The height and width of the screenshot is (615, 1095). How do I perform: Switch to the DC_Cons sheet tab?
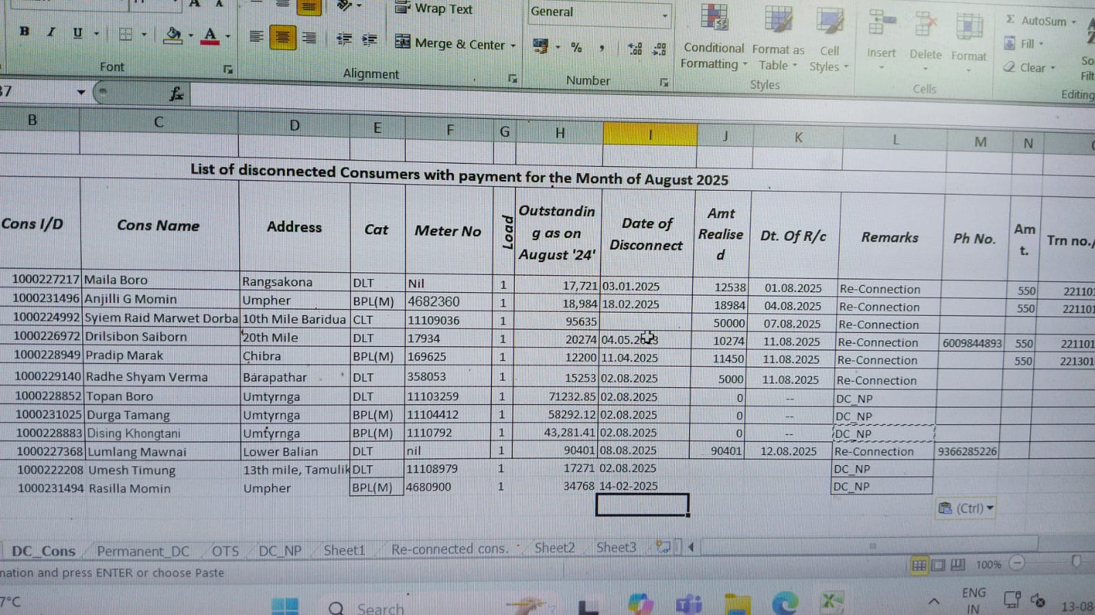pyautogui.click(x=43, y=551)
